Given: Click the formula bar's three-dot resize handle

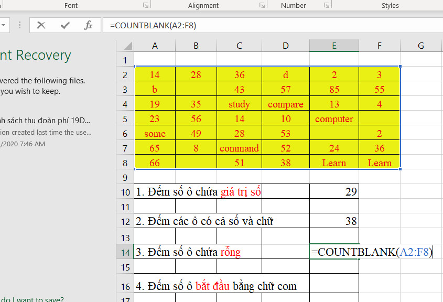Looking at the screenshot, I should [20, 25].
